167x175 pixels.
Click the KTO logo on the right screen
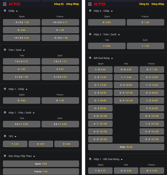tap(100, 4)
